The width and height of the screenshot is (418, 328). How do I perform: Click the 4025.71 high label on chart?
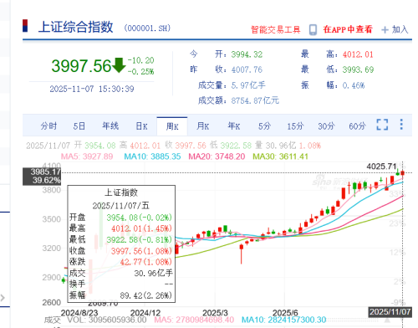pyautogui.click(x=381, y=167)
